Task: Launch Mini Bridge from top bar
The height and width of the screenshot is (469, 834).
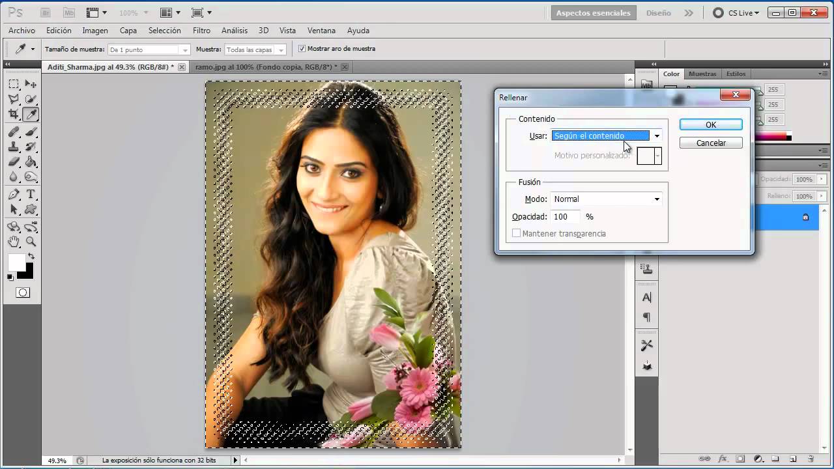Action: pos(68,12)
